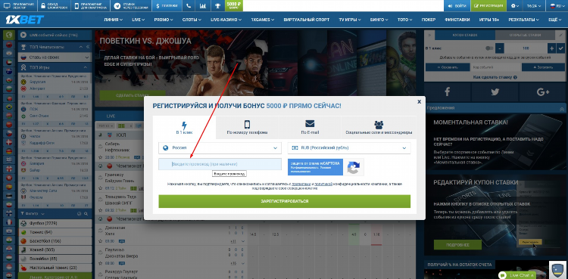Open the Ещё menu

pyautogui.click(x=554, y=20)
